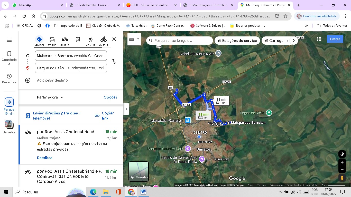This screenshot has width=351, height=197.
Task: Center map on your location
Action: tap(342, 154)
